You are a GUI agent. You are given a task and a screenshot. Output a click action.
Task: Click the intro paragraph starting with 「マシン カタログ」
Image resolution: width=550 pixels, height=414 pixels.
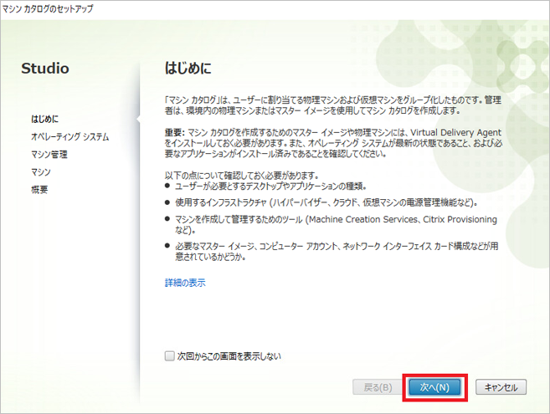(x=331, y=105)
